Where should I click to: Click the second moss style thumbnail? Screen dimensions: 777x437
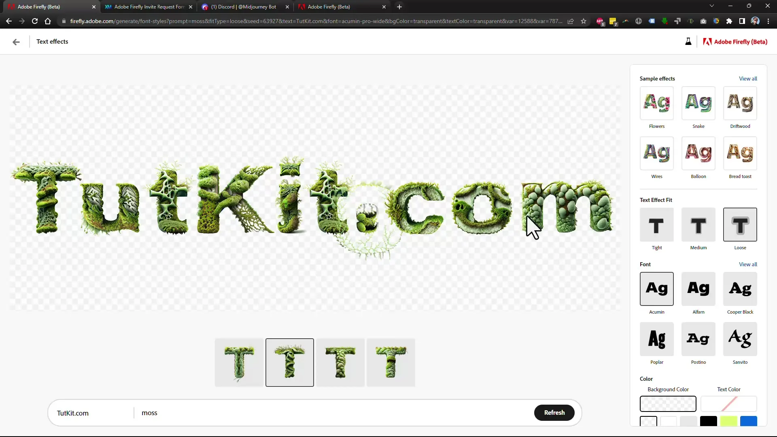[289, 362]
